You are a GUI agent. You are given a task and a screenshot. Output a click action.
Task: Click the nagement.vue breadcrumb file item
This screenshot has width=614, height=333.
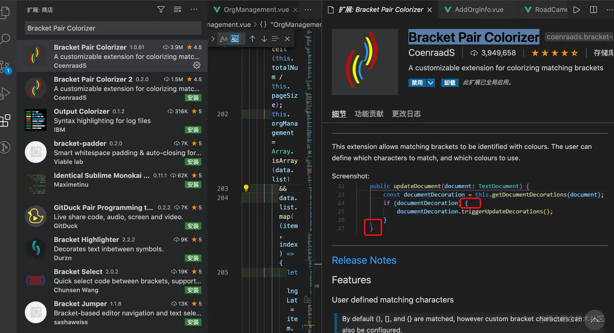pyautogui.click(x=229, y=24)
